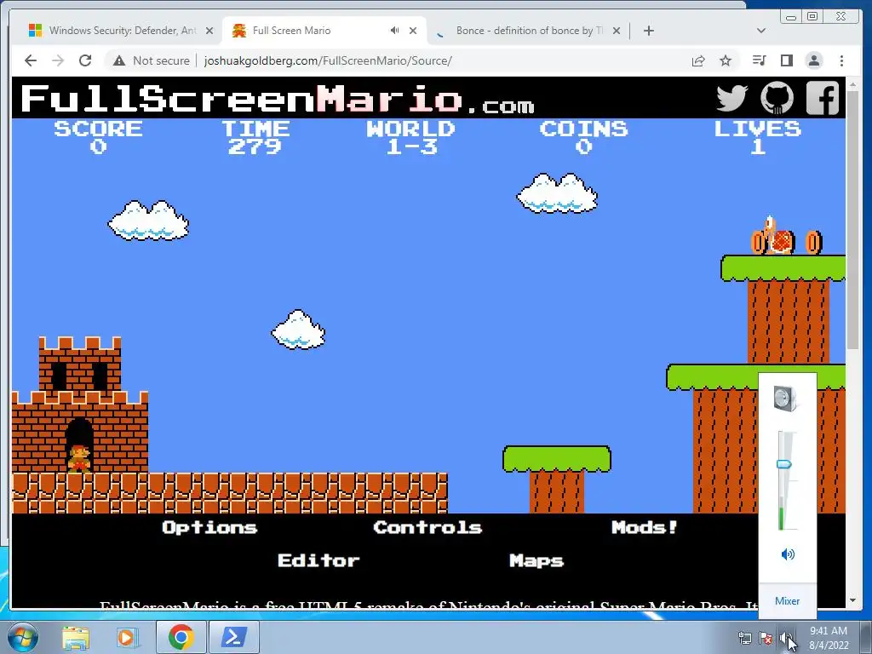This screenshot has height=654, width=872.
Task: Click the Chrome taskbar icon
Action: tap(181, 637)
